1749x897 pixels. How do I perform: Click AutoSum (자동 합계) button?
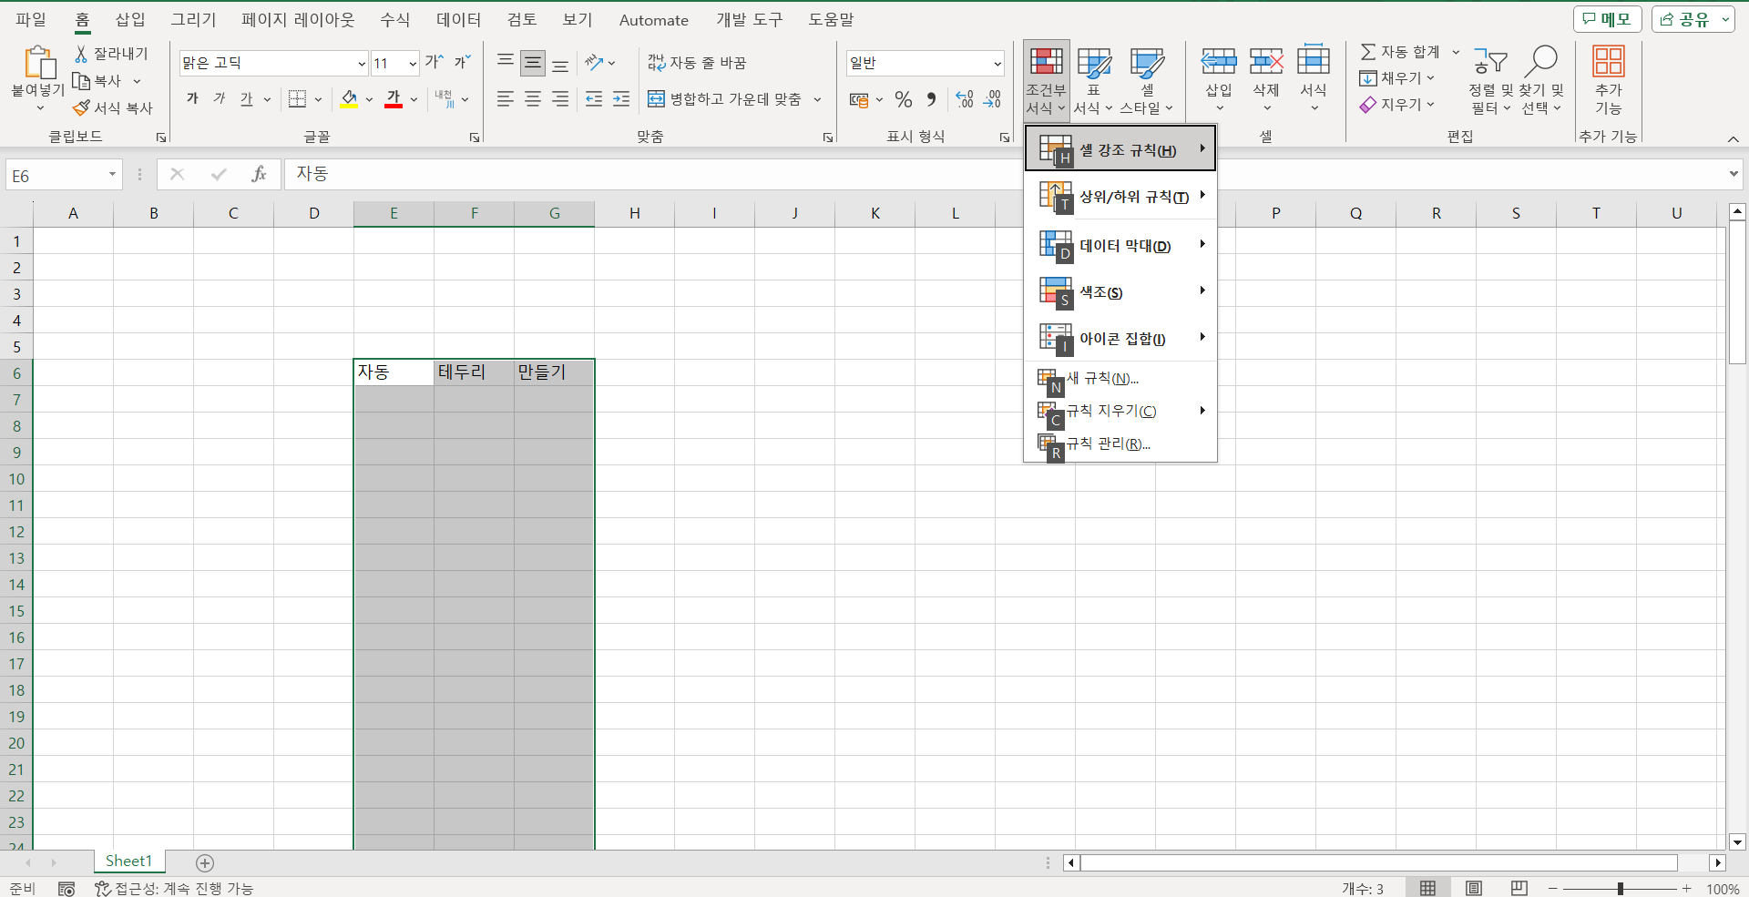click(1400, 52)
